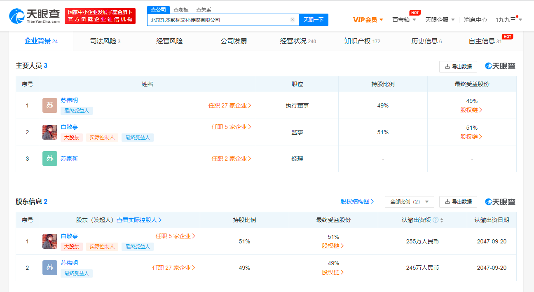
Task: Open 股权链 for 51% in 股东信息
Action: pyautogui.click(x=333, y=246)
